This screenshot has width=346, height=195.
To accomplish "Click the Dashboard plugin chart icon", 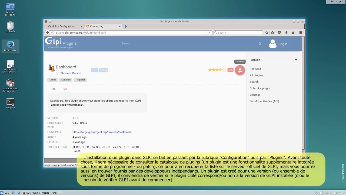I will 51,68.
